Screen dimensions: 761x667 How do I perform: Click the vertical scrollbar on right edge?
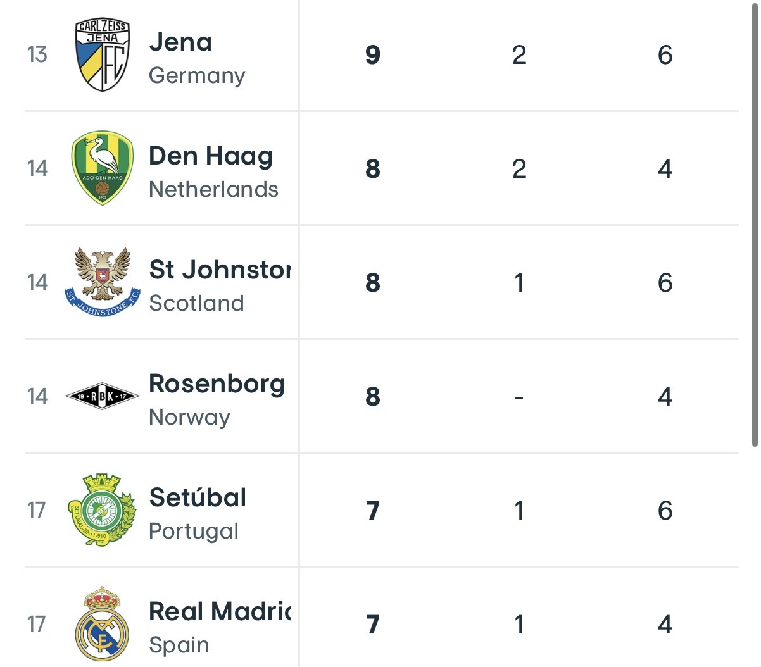pos(755,223)
